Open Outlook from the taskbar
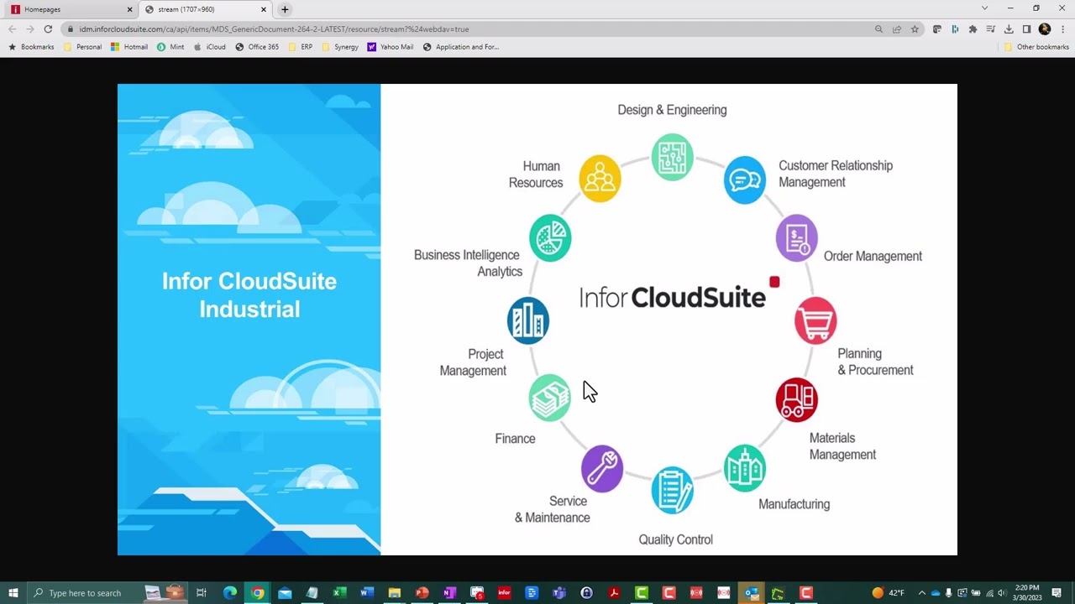The image size is (1075, 604). (752, 593)
